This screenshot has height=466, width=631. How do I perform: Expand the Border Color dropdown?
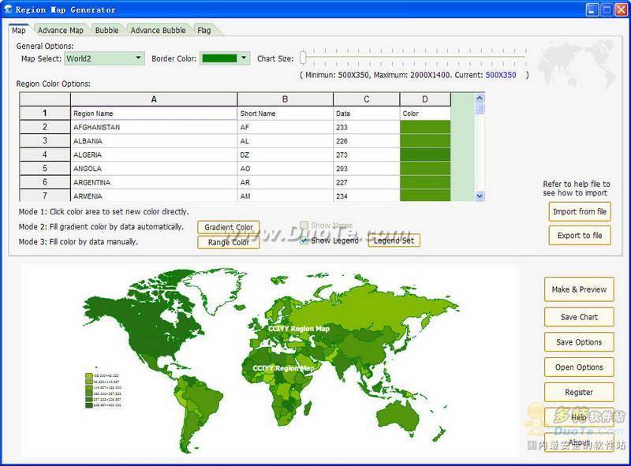[x=244, y=58]
